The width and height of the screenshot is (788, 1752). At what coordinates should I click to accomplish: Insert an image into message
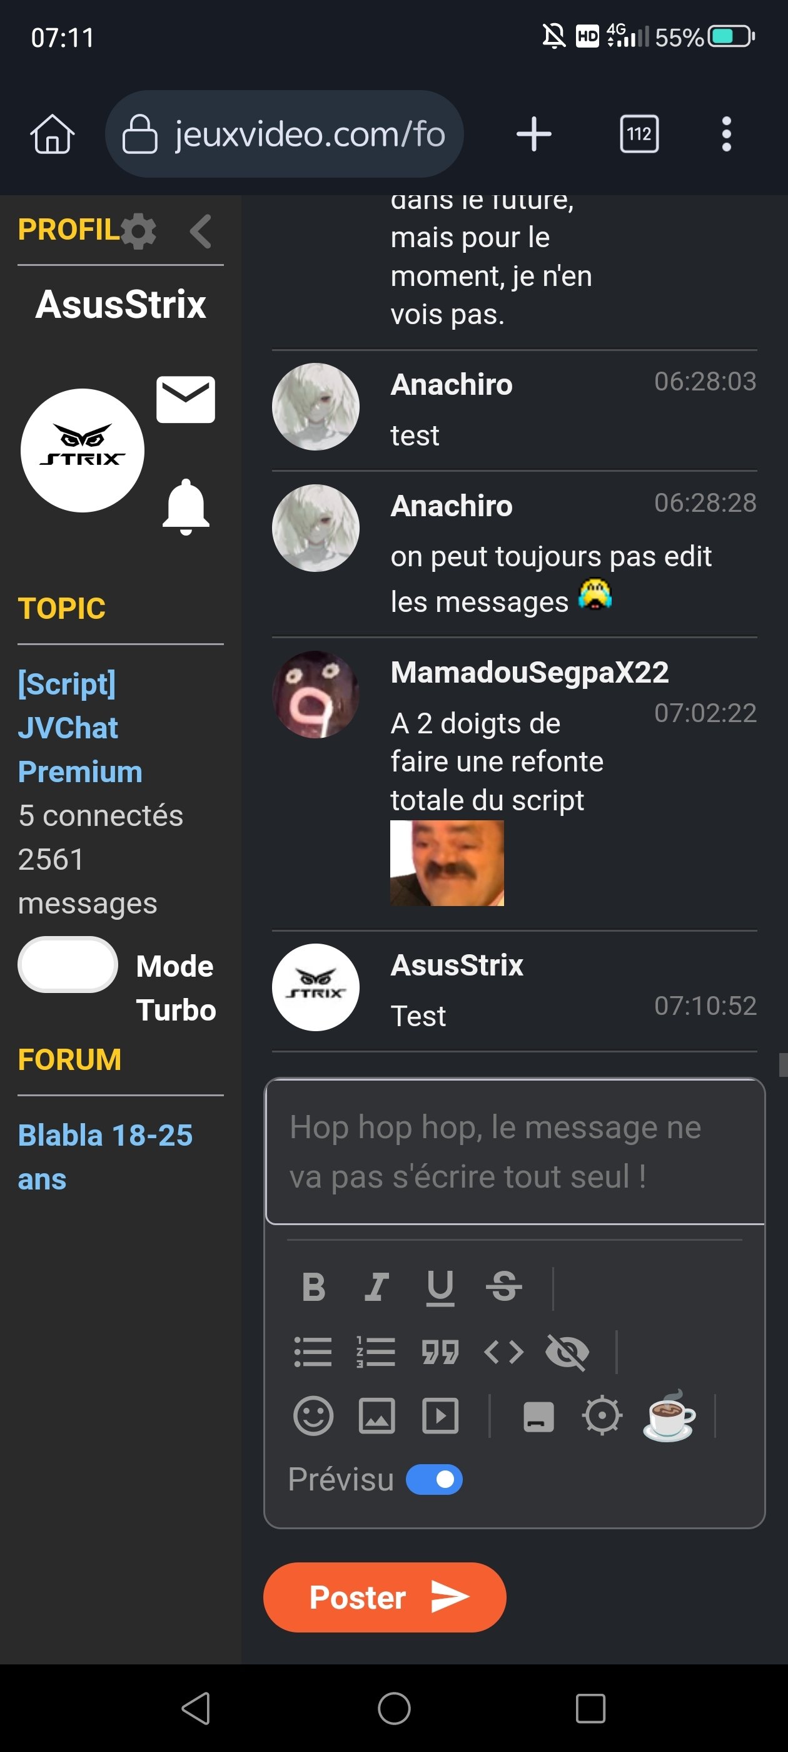pyautogui.click(x=376, y=1416)
